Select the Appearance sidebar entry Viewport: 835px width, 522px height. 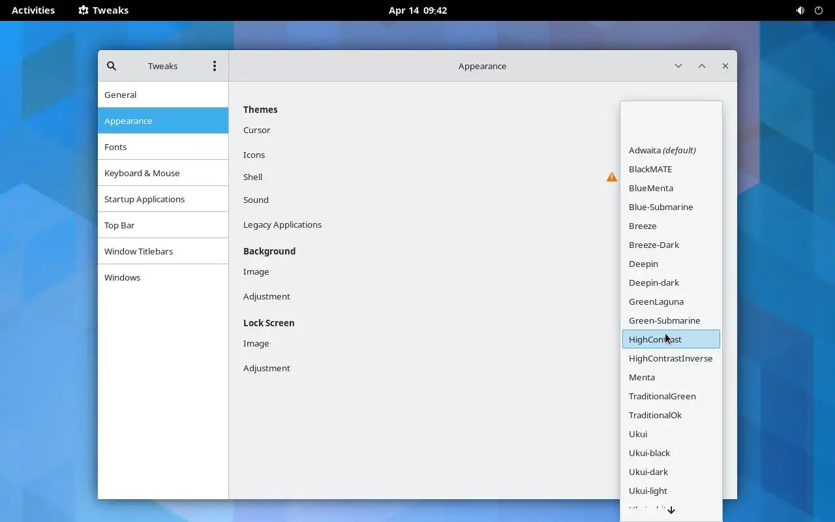tap(163, 121)
